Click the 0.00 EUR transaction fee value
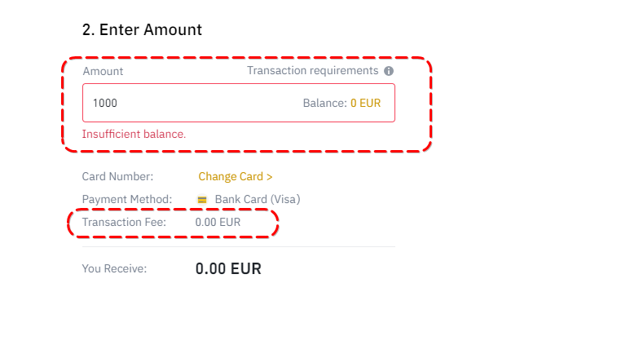The width and height of the screenshot is (639, 345). (x=218, y=222)
